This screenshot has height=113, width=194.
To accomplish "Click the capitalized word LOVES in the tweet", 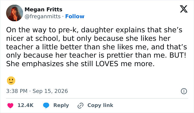I will (107, 64).
